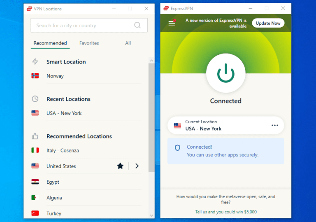Open the hamburger menu in ExpressVPN

point(172,23)
